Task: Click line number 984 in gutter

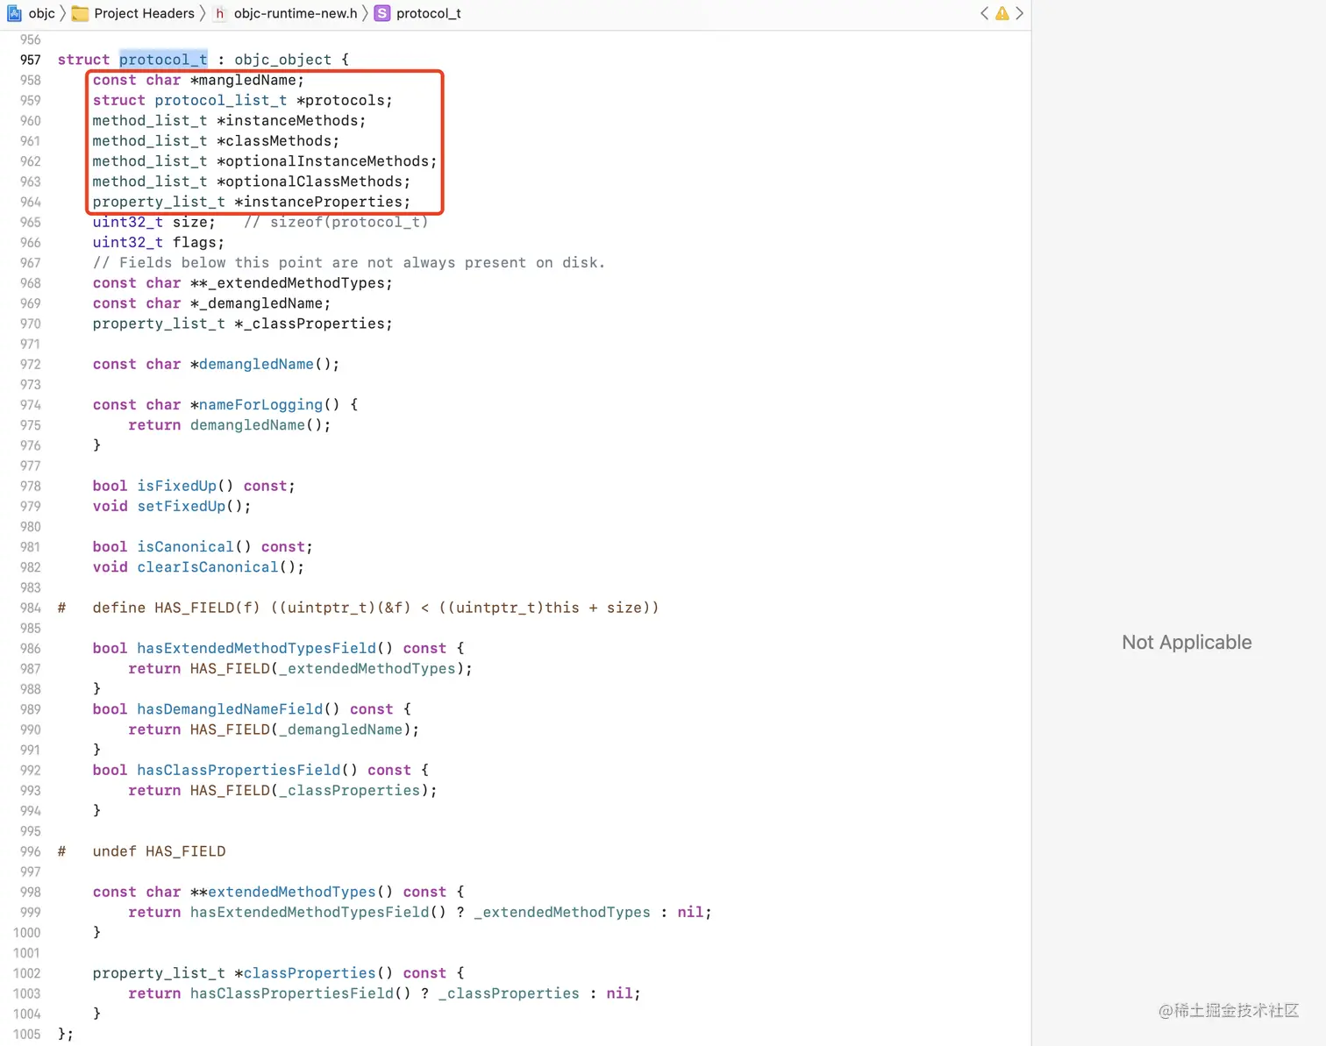Action: point(31,608)
